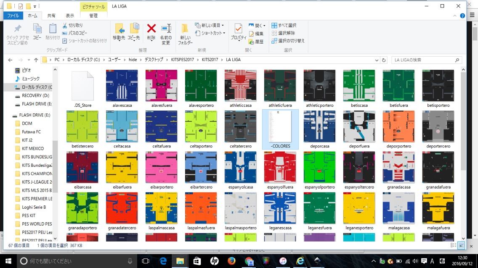
Task: Click Select all (すべて選択)
Action: tap(284, 25)
